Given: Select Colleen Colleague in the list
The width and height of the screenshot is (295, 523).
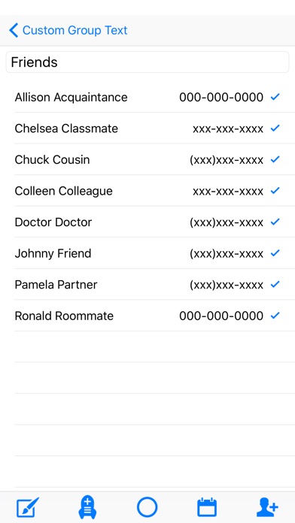Looking at the screenshot, I should [147, 191].
